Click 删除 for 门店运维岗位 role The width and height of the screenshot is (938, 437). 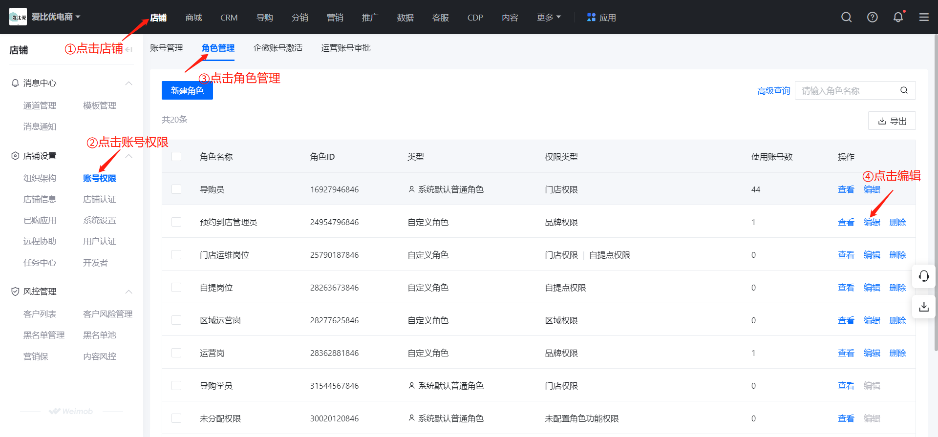[x=897, y=254]
